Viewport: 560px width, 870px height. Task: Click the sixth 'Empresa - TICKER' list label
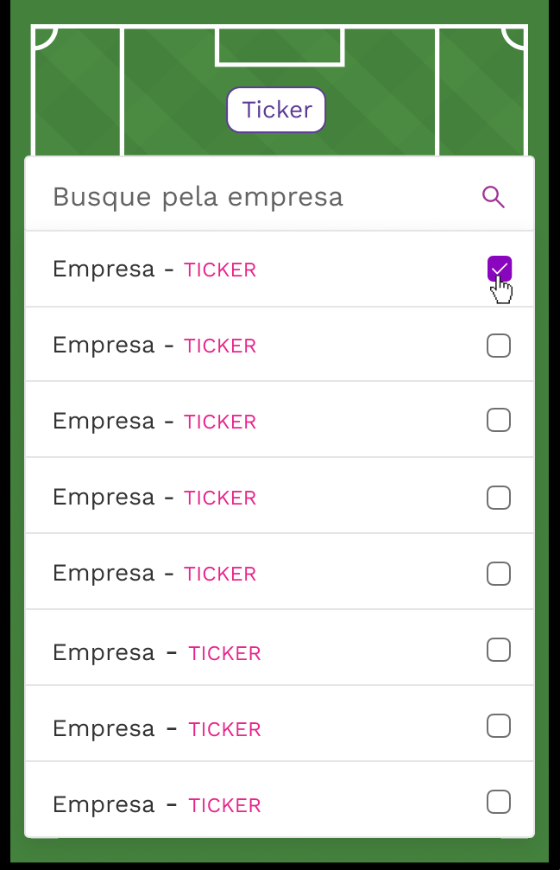click(x=157, y=652)
